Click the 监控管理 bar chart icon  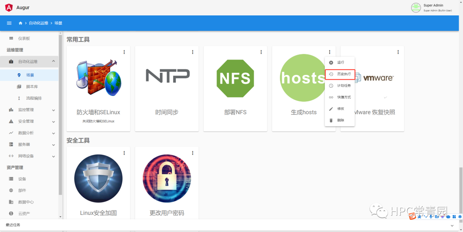(x=11, y=110)
